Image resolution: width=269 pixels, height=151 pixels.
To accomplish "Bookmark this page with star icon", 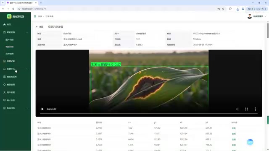I will [x=223, y=9].
